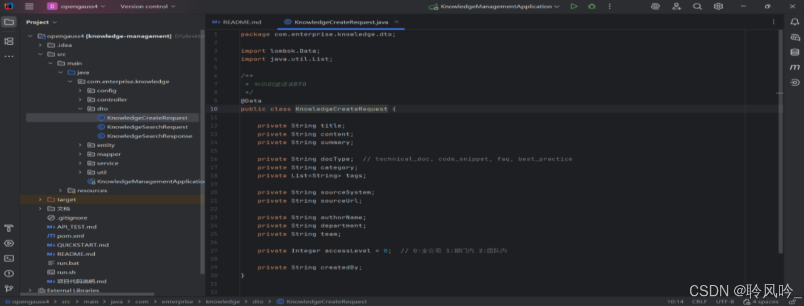Click the editor vertical scrollbar

(781, 142)
